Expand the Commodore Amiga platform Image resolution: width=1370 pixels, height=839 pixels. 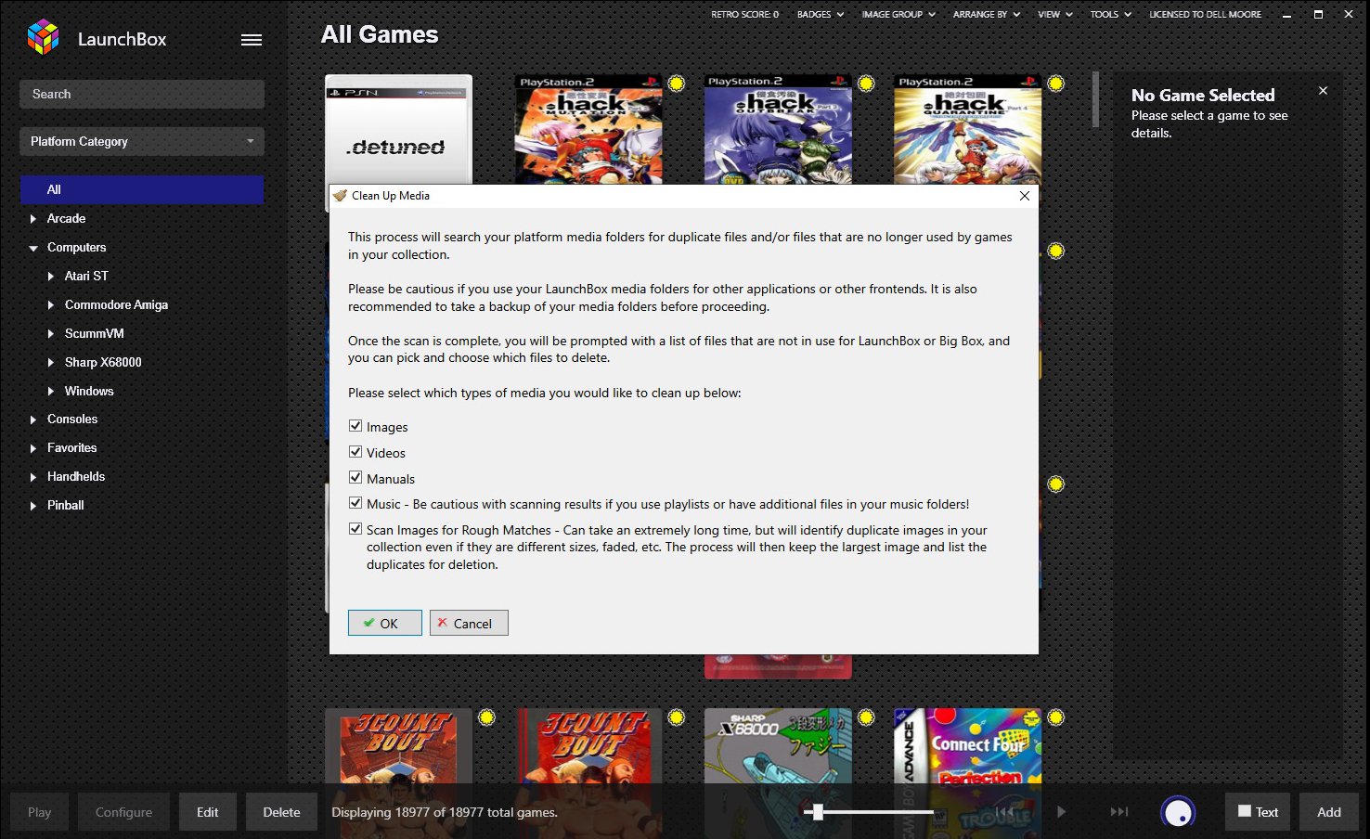pos(51,305)
